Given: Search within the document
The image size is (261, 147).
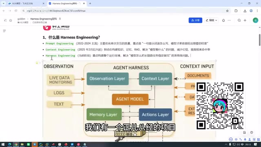Looking at the screenshot, I should [x=239, y=20].
